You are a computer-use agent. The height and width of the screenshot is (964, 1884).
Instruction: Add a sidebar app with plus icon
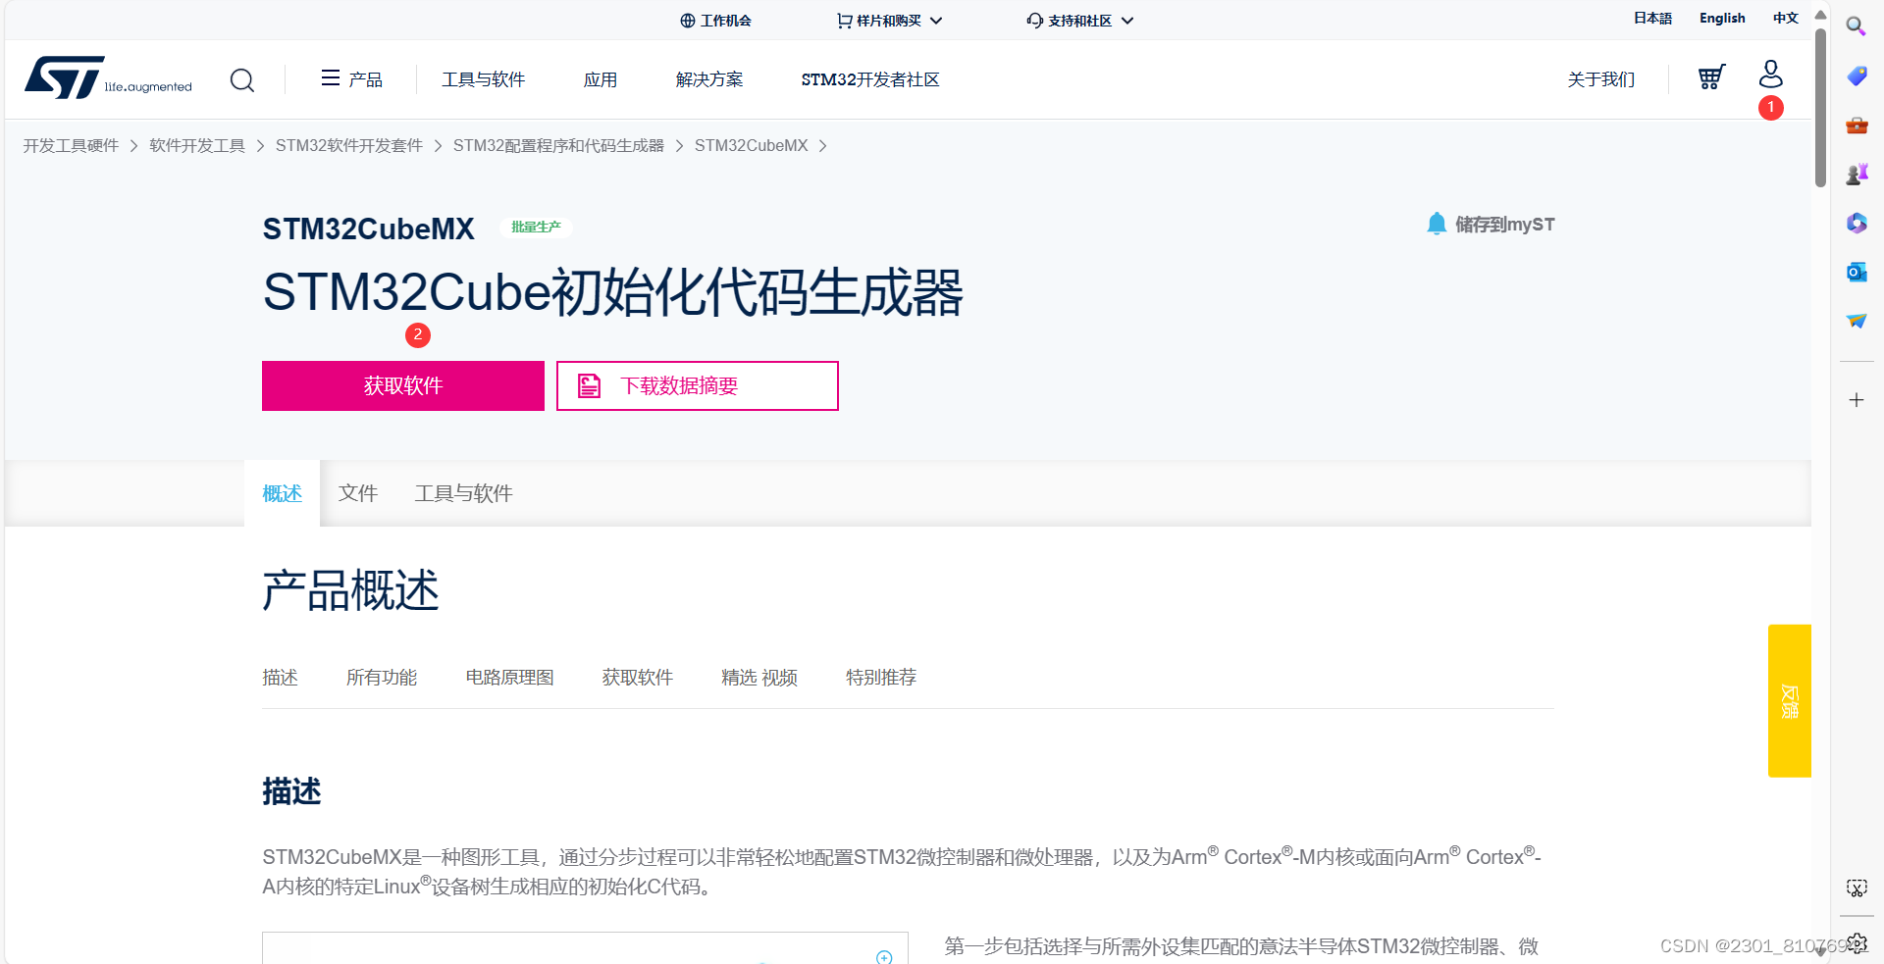[1857, 400]
